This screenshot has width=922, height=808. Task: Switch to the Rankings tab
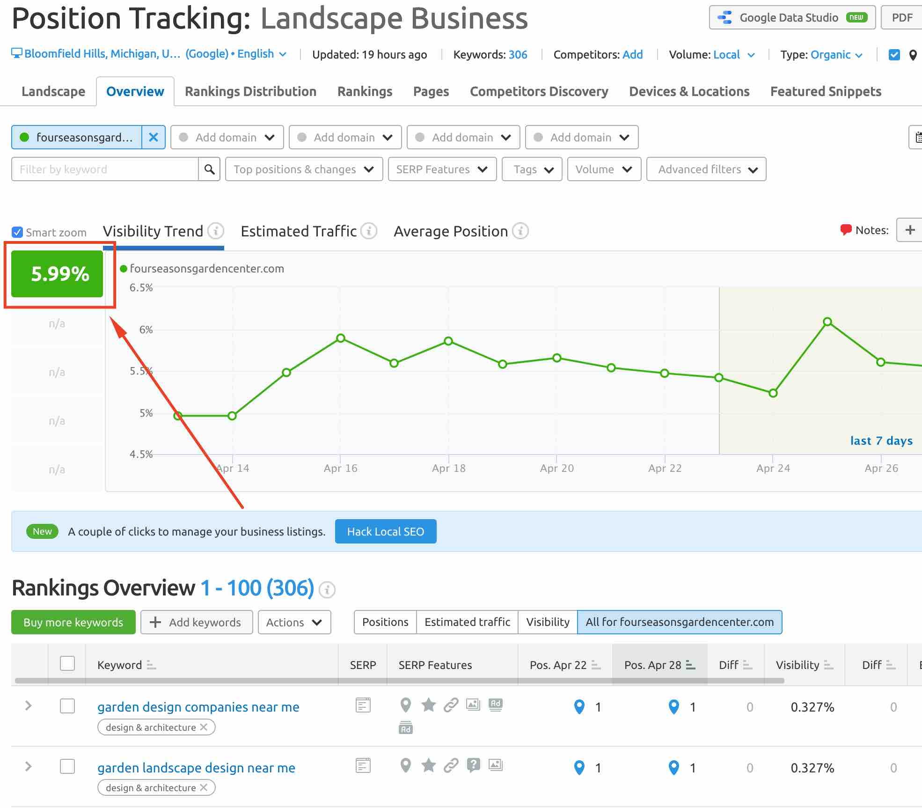pyautogui.click(x=365, y=91)
